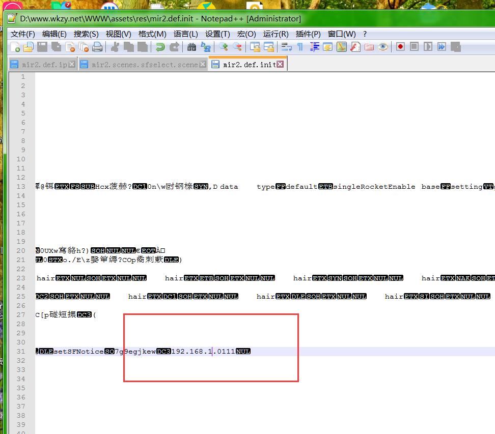Close the mir2.def.init tab

point(280,64)
